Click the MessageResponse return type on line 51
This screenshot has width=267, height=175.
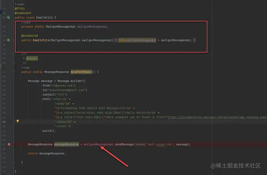(x=57, y=72)
